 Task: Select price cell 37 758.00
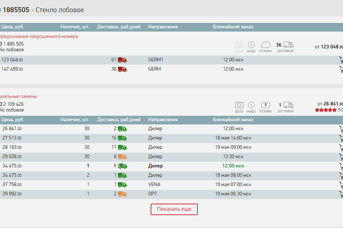(12, 185)
